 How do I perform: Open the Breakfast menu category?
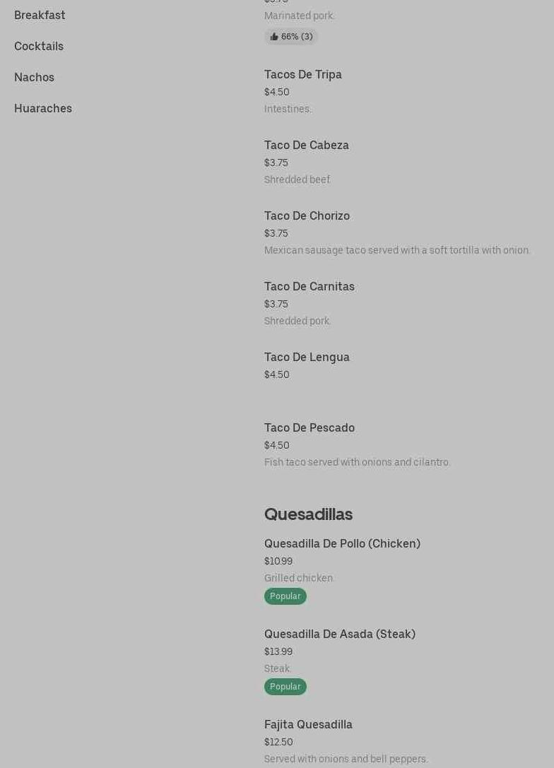coord(40,15)
